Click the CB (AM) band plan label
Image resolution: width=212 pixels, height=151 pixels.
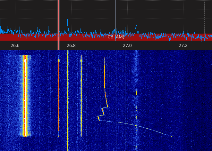click(116, 37)
